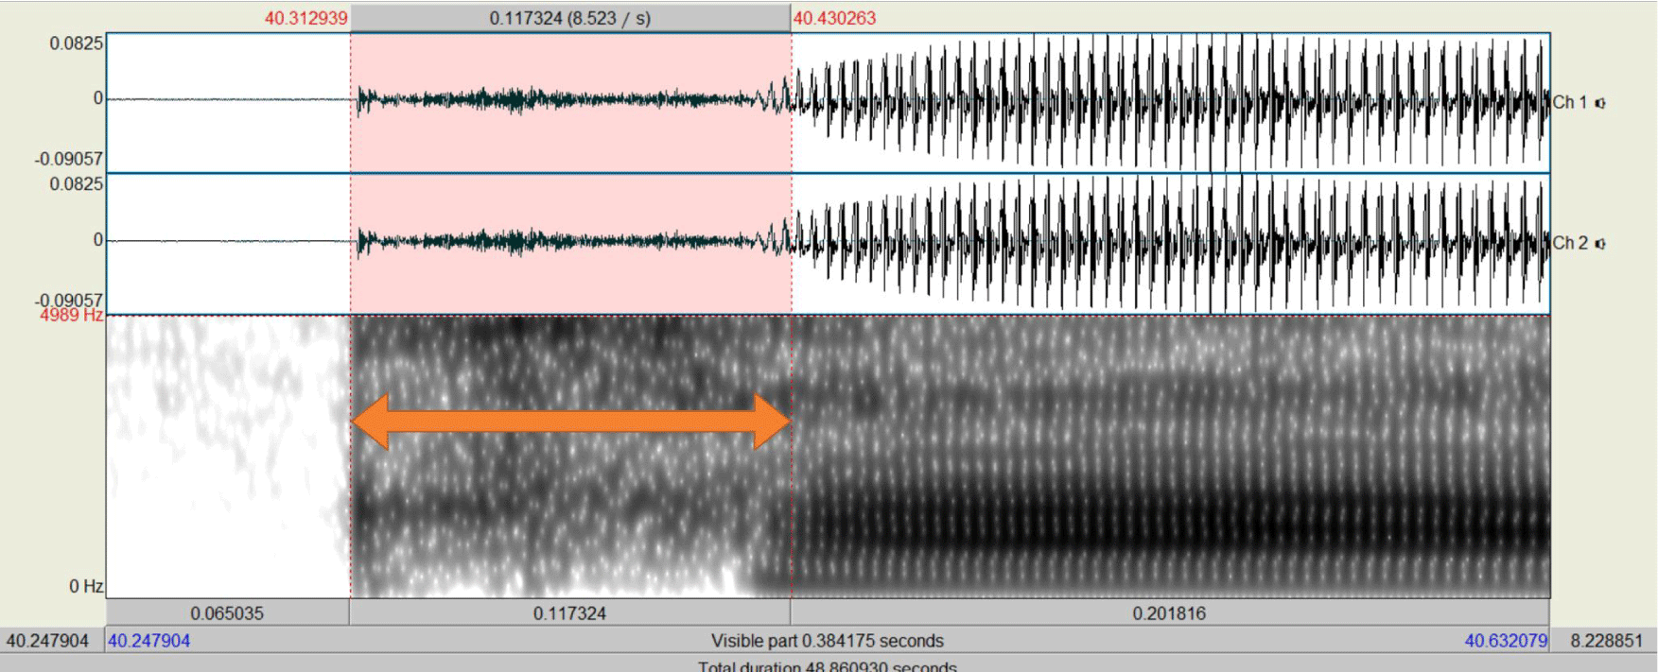Click the 0 Hz spectrogram label
1658x672 pixels.
(x=86, y=586)
